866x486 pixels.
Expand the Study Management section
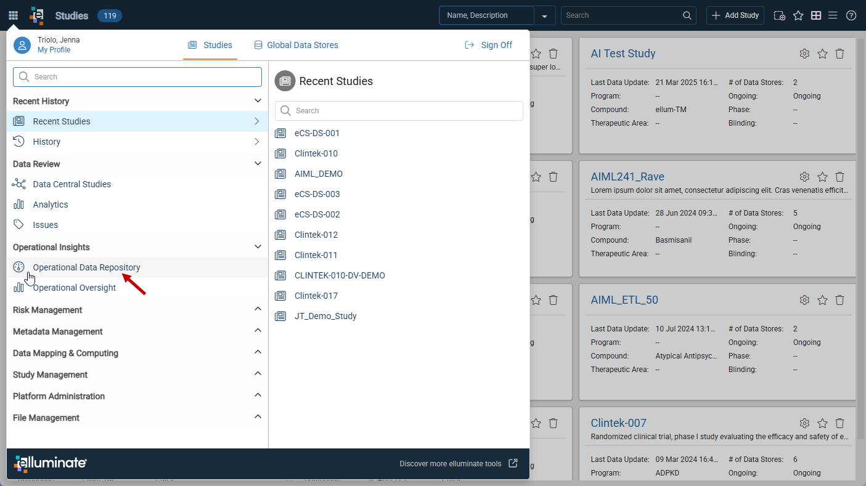258,374
